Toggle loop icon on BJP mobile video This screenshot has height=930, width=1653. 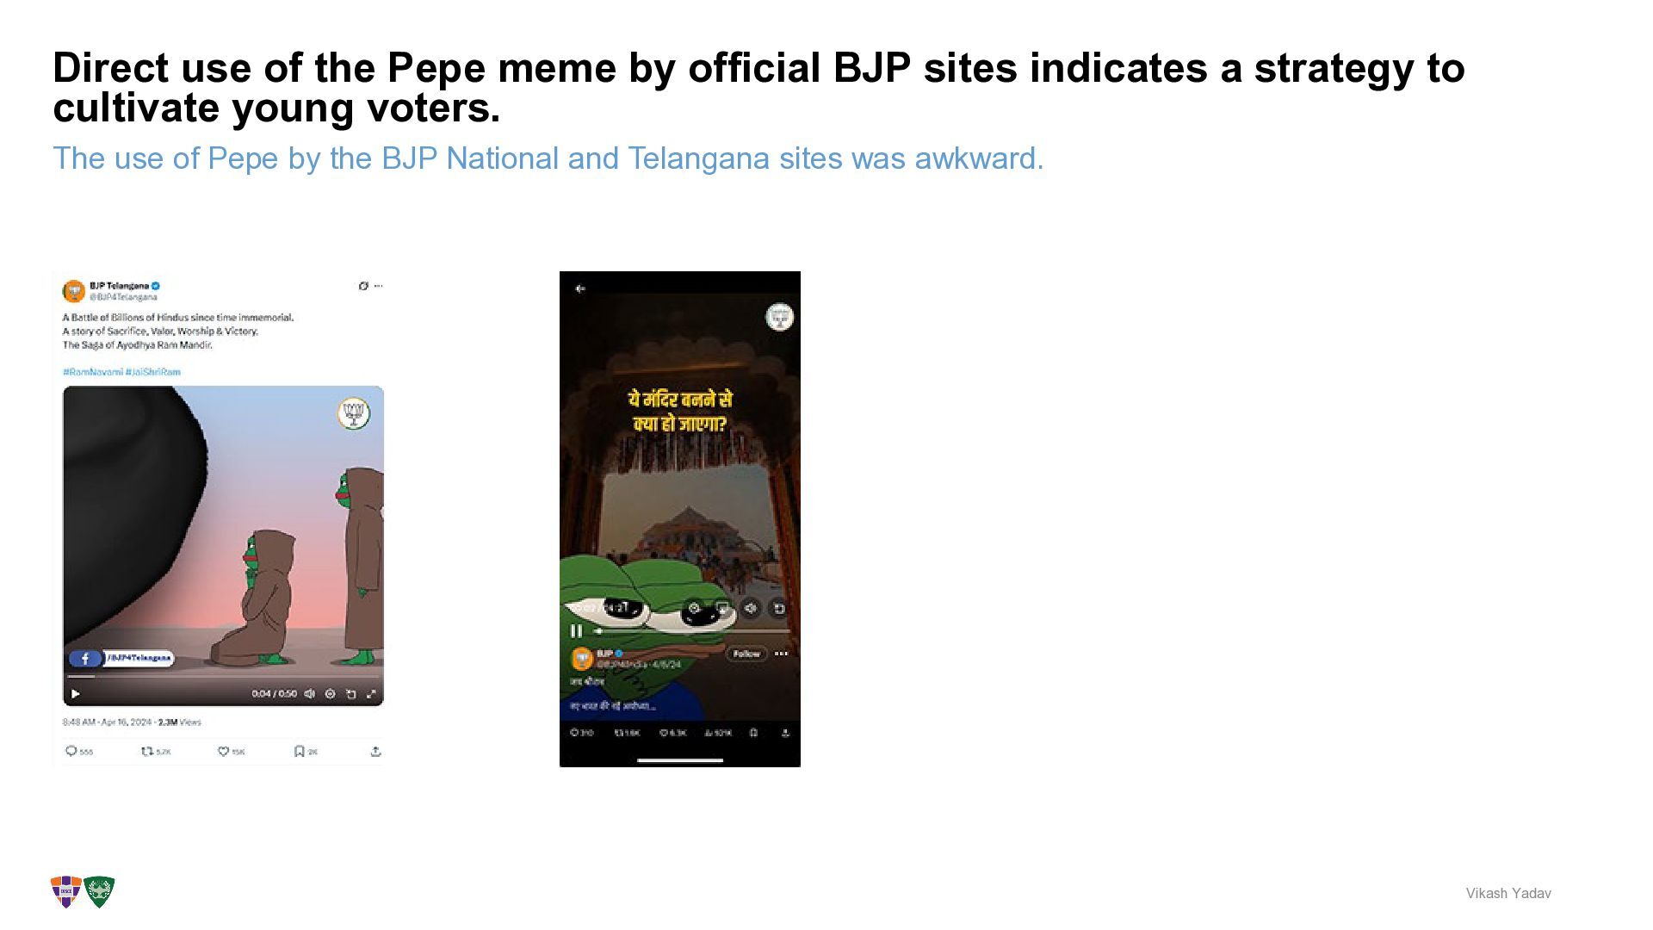[777, 608]
